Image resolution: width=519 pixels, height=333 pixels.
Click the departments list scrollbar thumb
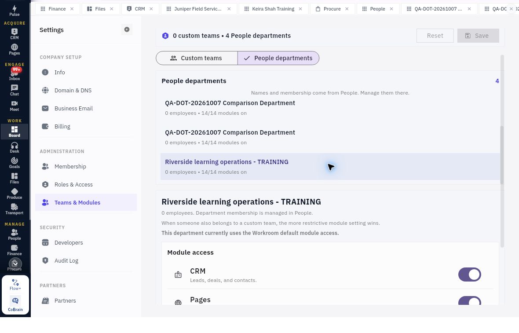tap(502, 155)
